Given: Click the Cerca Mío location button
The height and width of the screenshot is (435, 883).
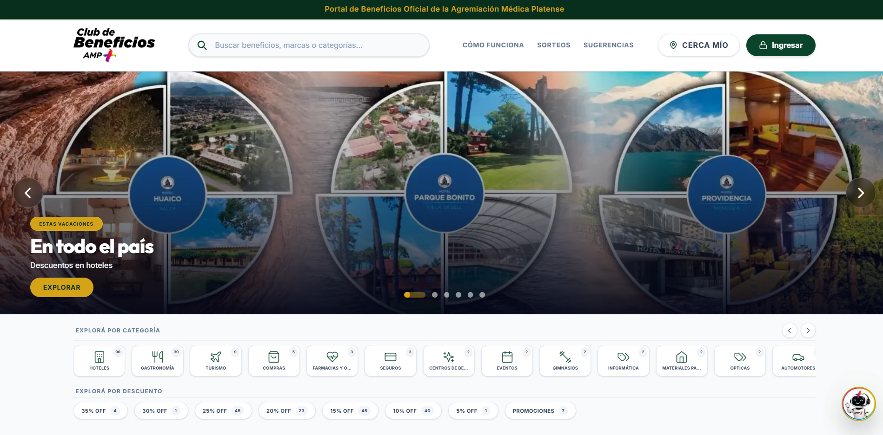Looking at the screenshot, I should (x=698, y=45).
